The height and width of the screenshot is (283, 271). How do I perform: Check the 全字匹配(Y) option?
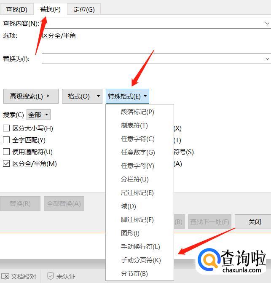tap(6, 140)
